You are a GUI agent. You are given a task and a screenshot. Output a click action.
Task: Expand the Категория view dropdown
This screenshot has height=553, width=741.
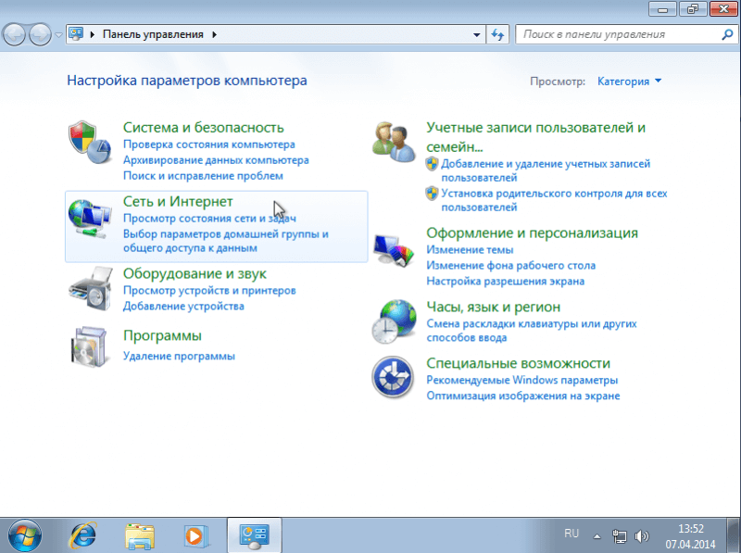pos(630,82)
